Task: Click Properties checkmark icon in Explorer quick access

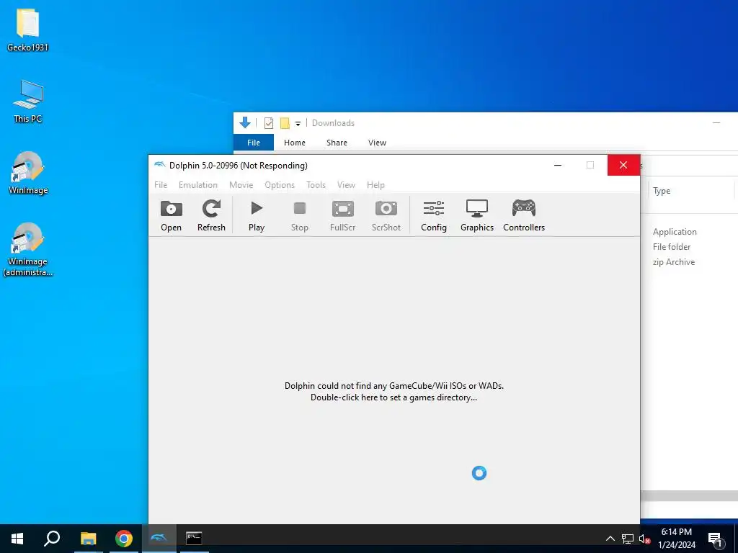Action: (x=269, y=123)
